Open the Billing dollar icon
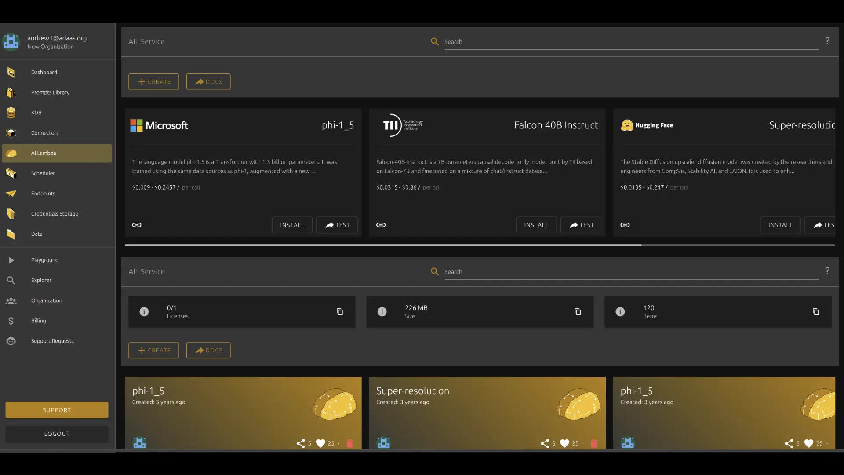 tap(11, 321)
